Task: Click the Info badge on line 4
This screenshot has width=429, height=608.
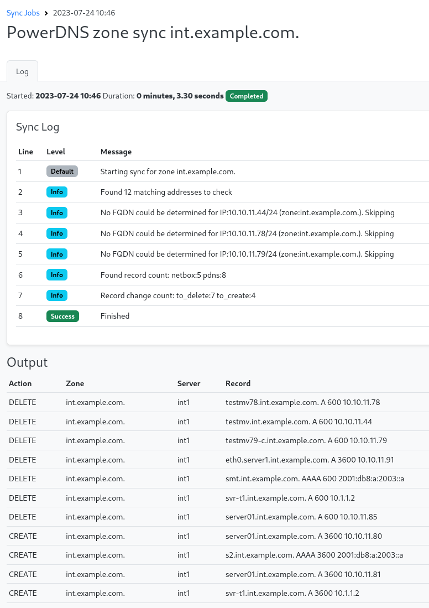Action: pos(57,233)
